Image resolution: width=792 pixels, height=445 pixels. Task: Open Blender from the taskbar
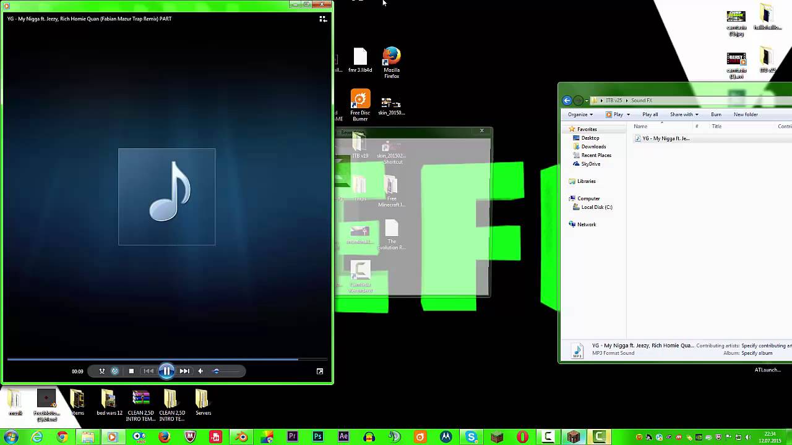(241, 437)
